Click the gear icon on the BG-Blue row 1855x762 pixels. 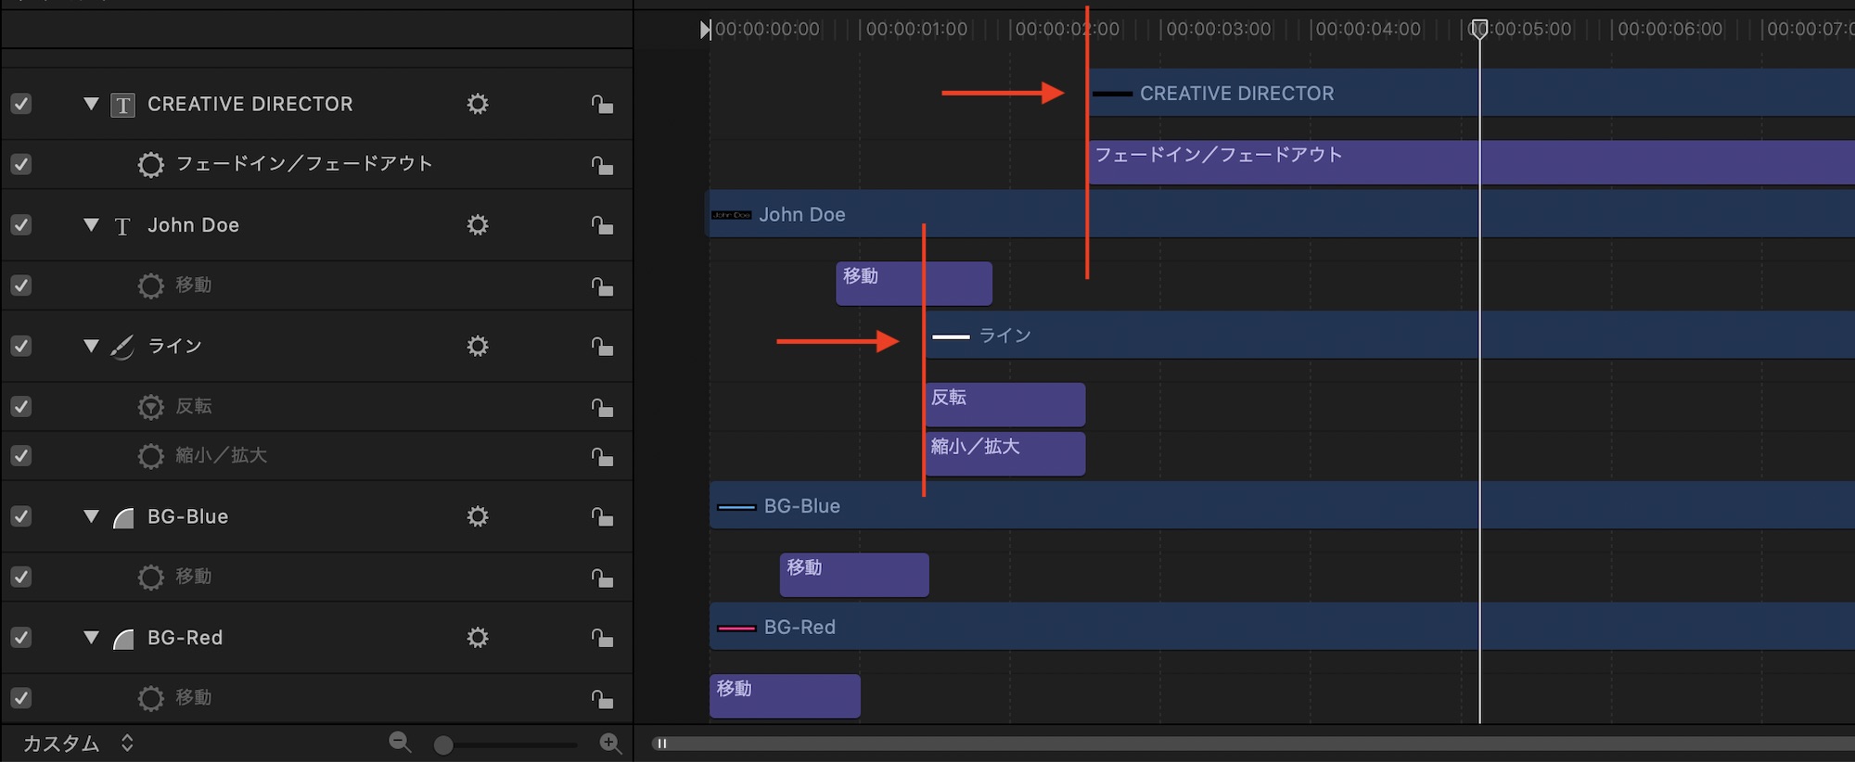point(478,516)
